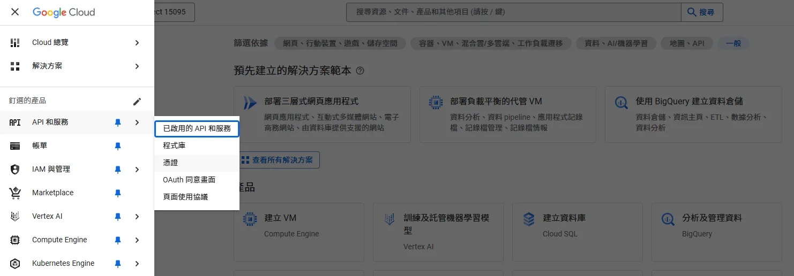Click the 建立 VM product card

pyautogui.click(x=299, y=232)
